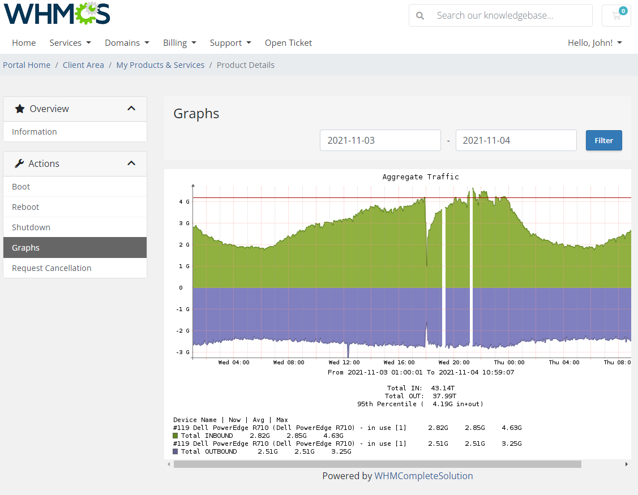Click the end date field 2021-11-04

coord(516,140)
